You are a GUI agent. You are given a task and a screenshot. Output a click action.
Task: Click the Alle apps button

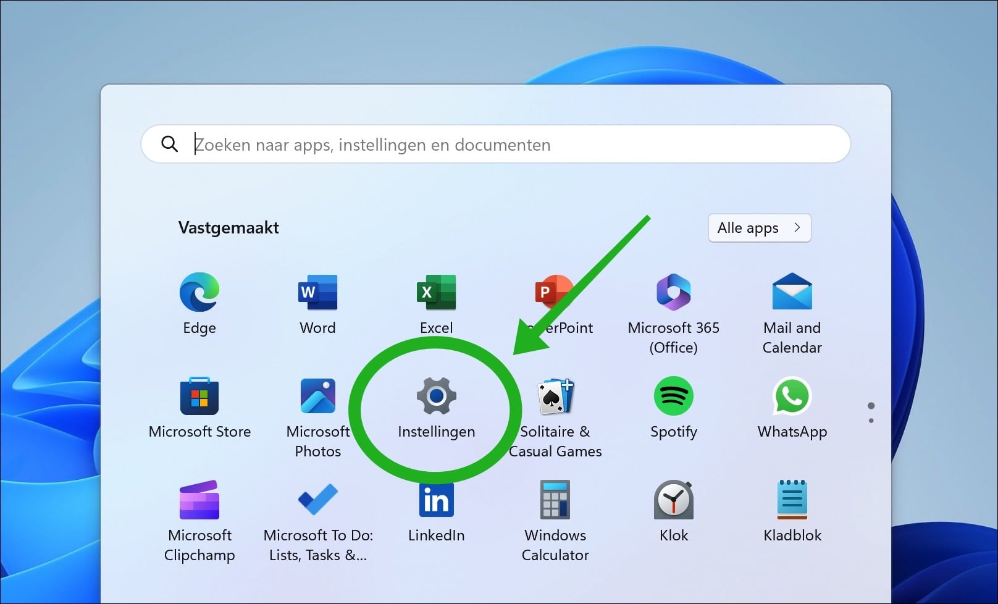point(760,228)
